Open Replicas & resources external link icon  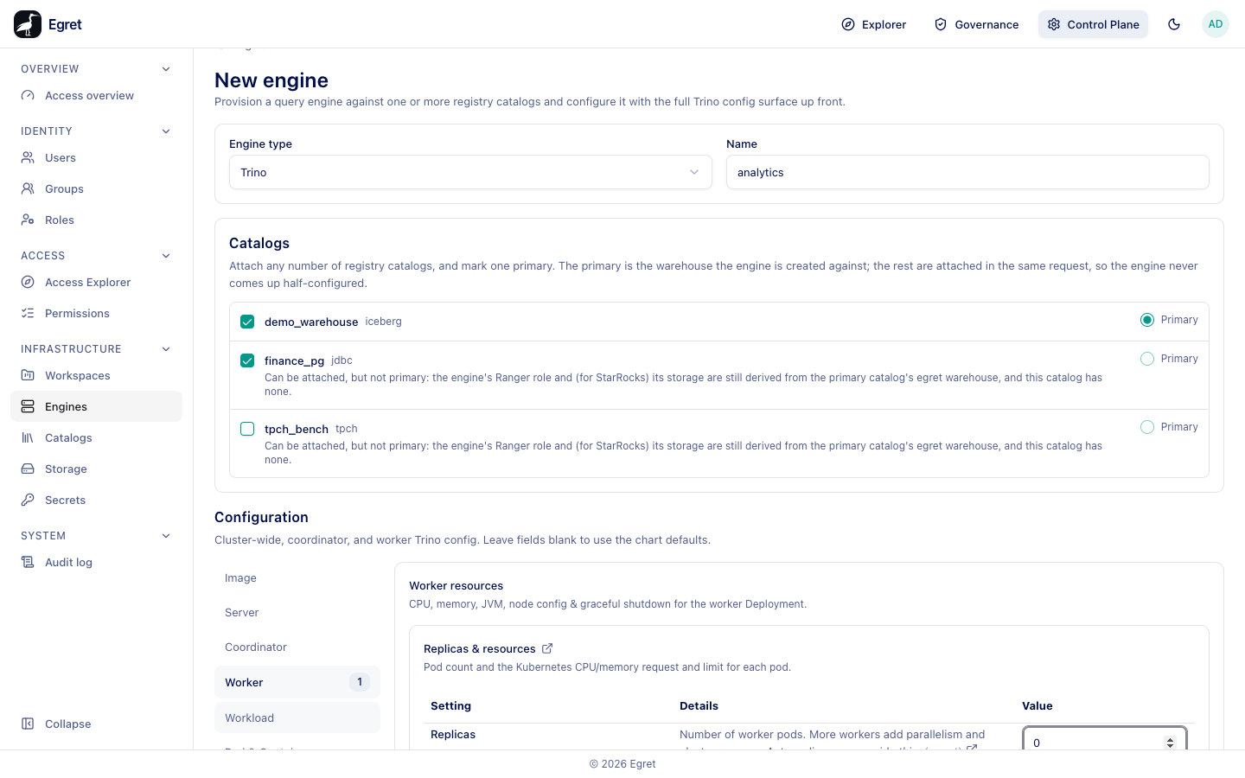click(x=547, y=648)
